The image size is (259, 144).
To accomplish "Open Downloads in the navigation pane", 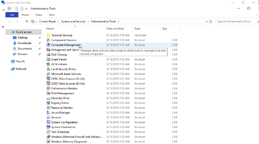I will point(24,43).
